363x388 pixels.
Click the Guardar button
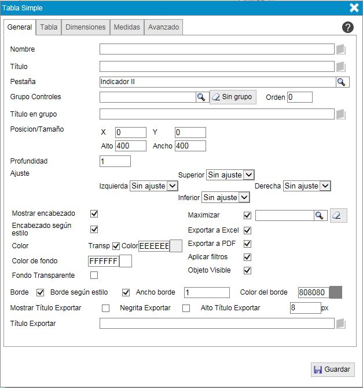(x=332, y=369)
